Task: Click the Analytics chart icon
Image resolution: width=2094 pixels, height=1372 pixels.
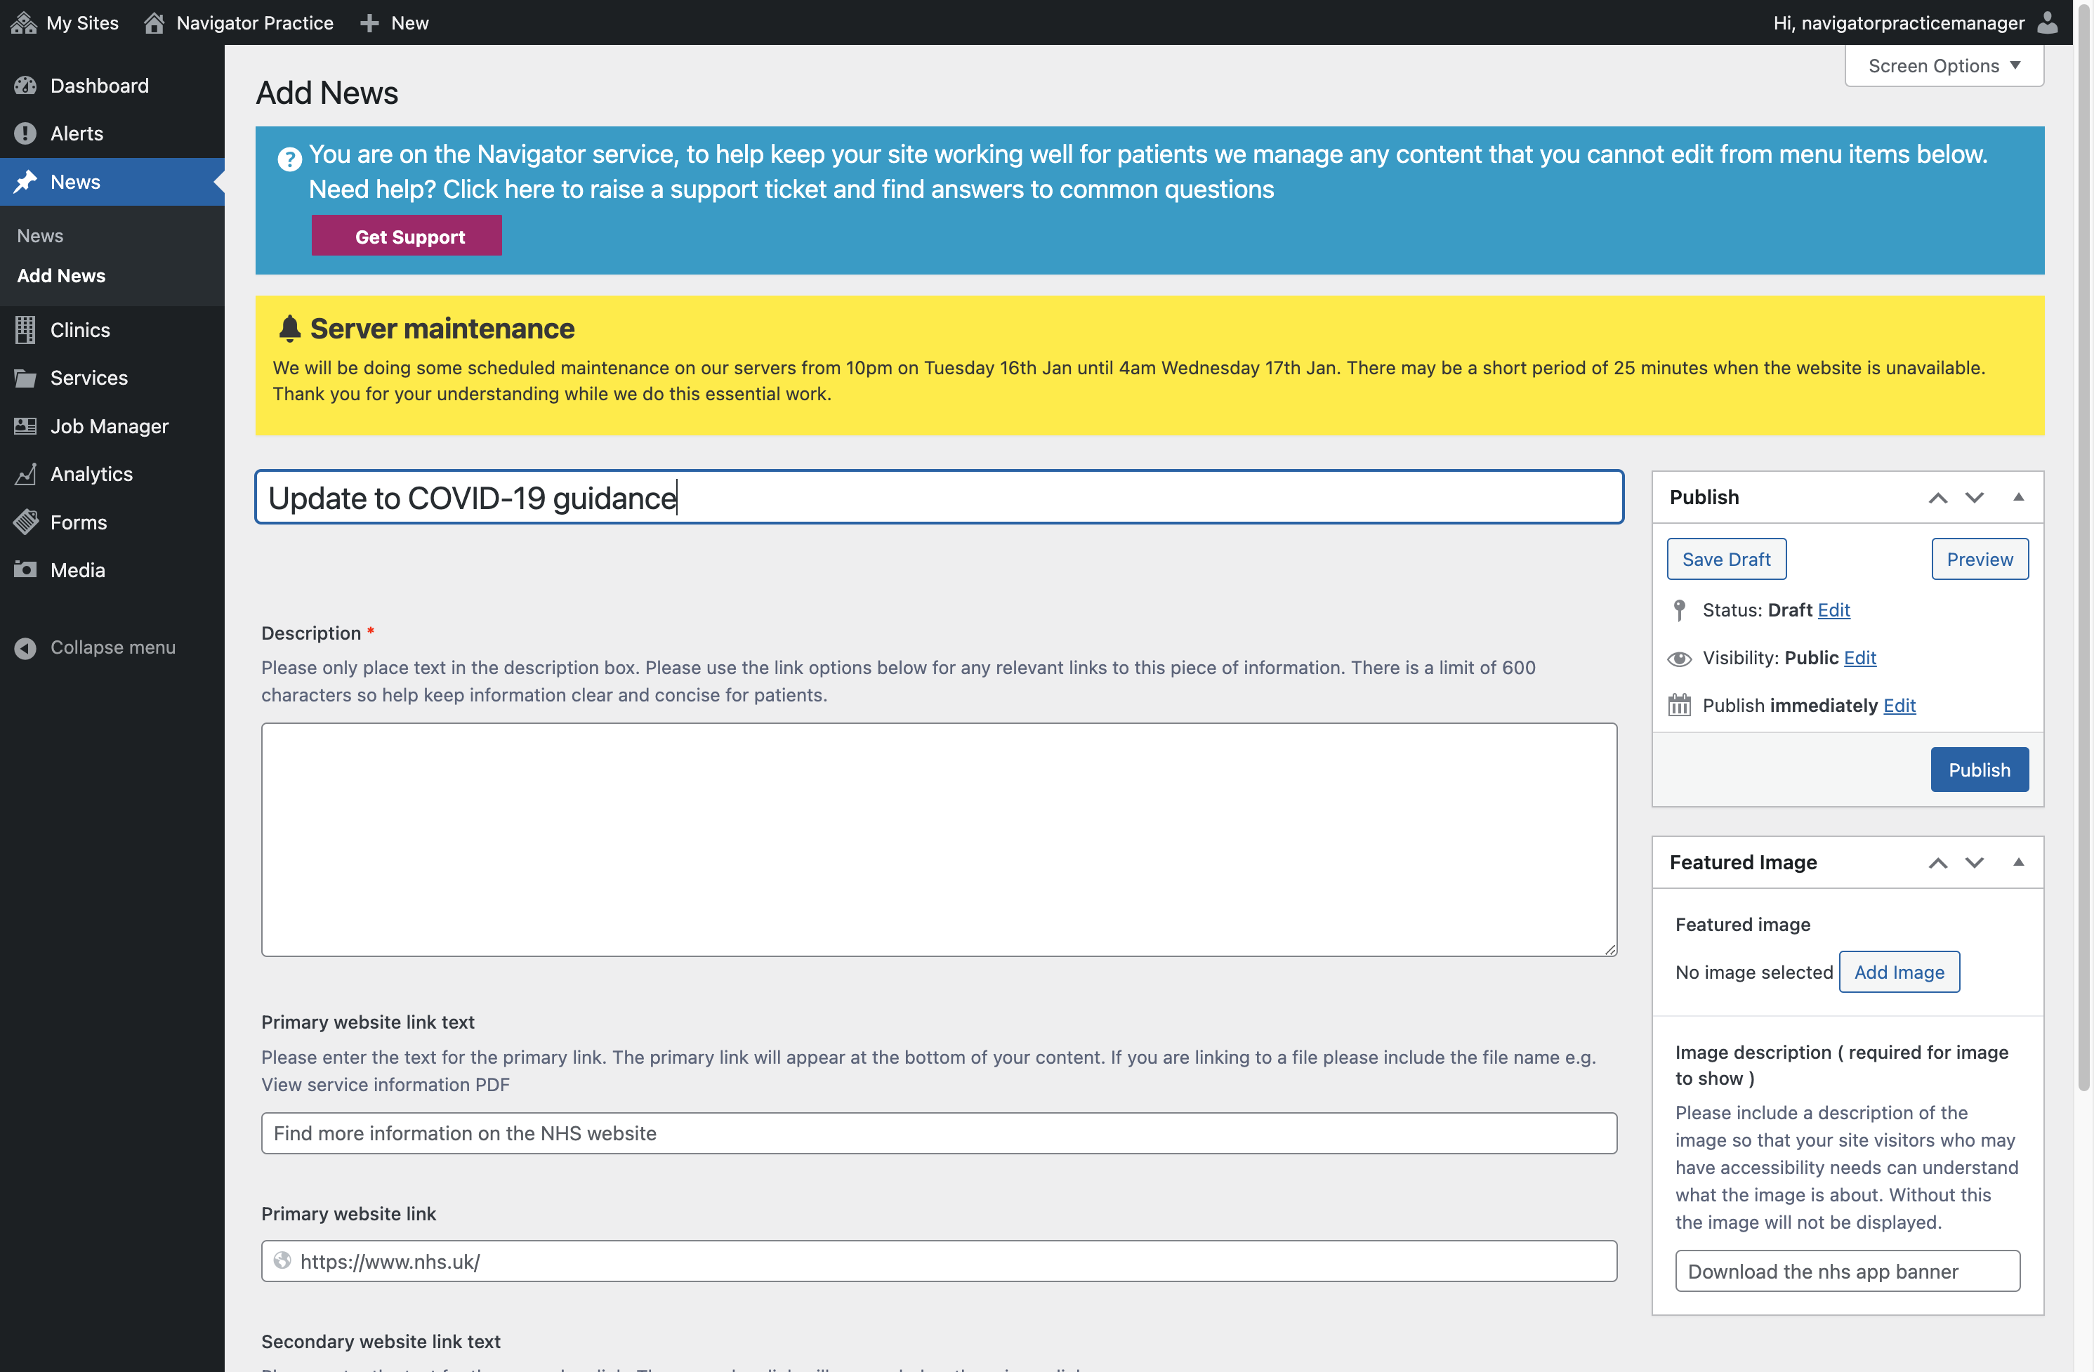Action: [x=25, y=474]
